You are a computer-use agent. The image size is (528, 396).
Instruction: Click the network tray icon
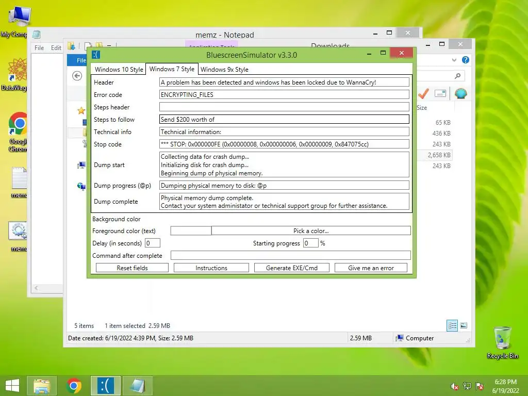coord(467,386)
